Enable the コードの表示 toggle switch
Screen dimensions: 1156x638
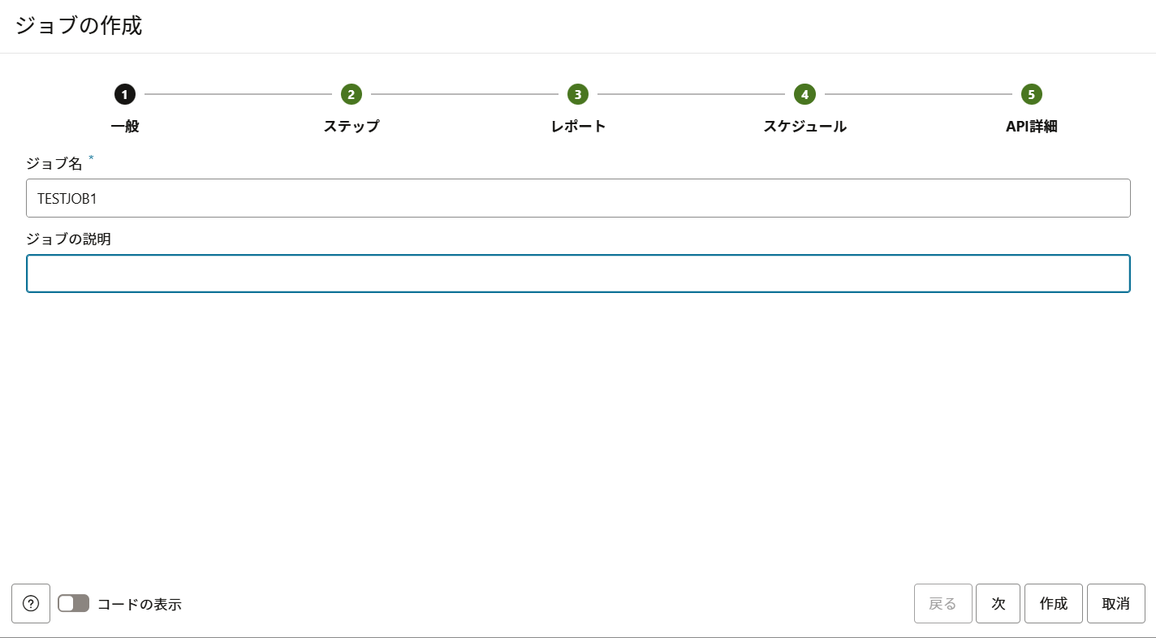pyautogui.click(x=73, y=603)
